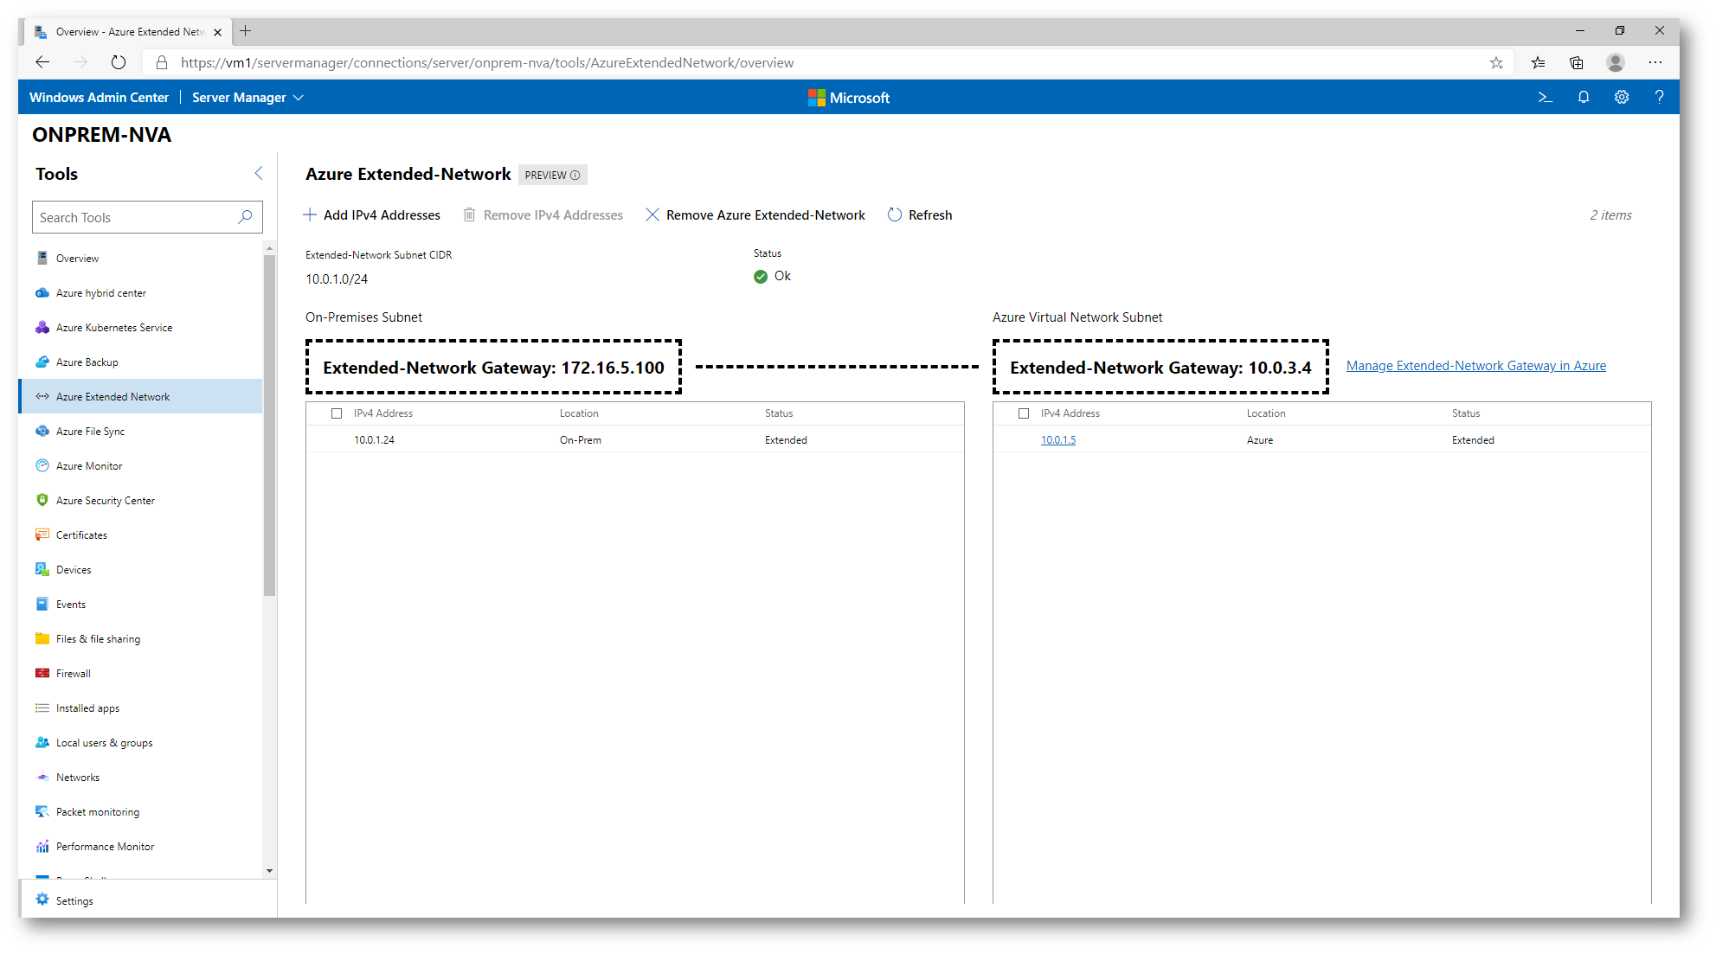This screenshot has height=954, width=1716.
Task: Collapse the Tools panel chevron
Action: [258, 174]
